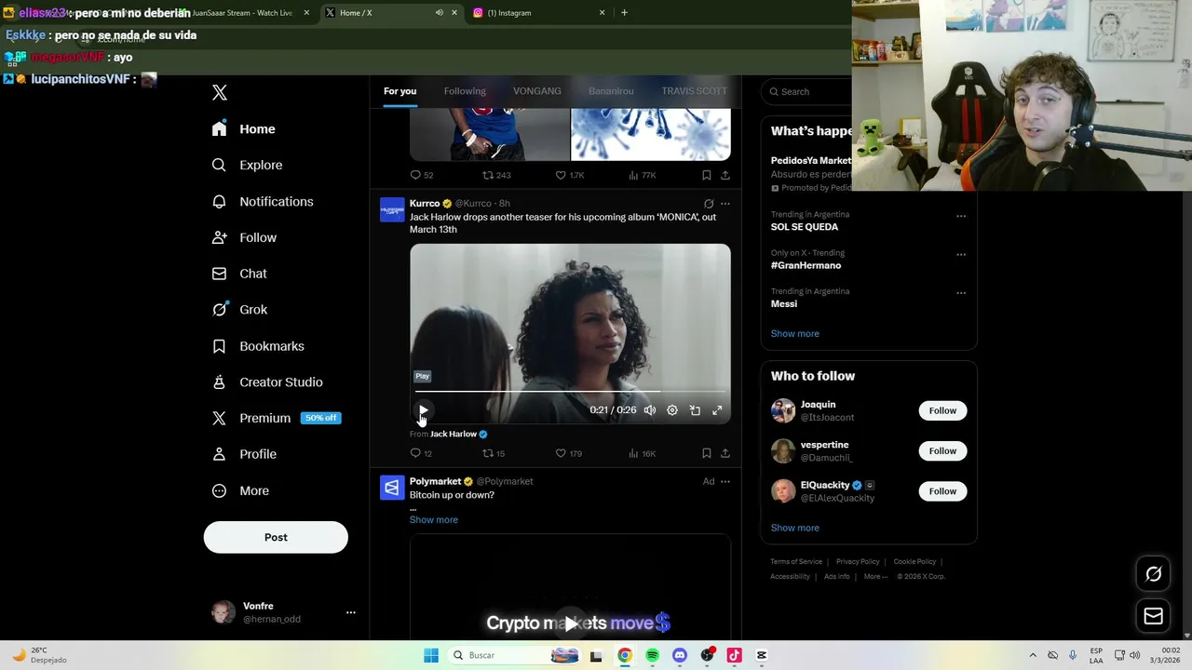Click the X search field

808,91
